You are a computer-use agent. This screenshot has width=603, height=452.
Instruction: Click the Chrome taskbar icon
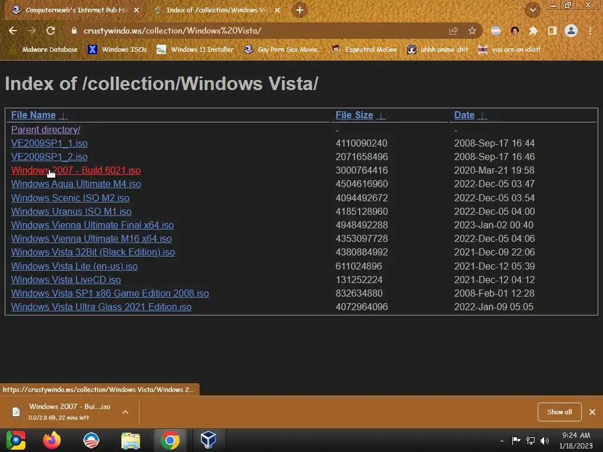170,440
